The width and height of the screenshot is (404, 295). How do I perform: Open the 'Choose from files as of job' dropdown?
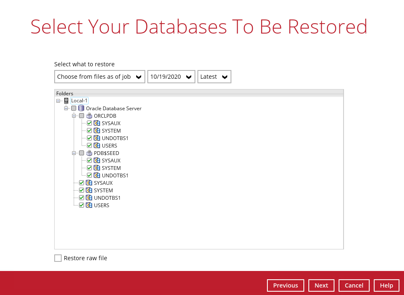100,77
